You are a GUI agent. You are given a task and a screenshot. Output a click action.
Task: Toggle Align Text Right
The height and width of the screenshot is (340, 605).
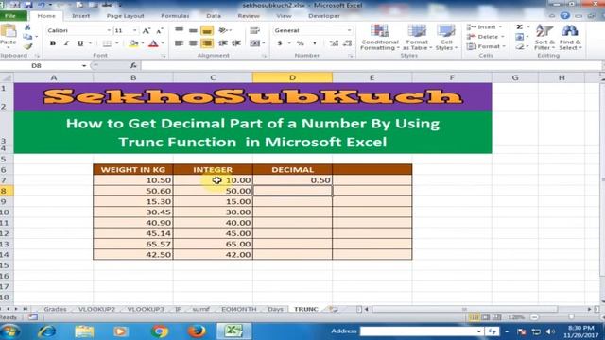207,43
